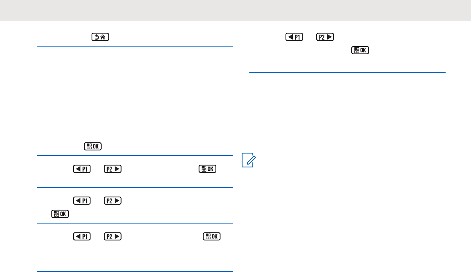Select the P1 left-arrow key in right column
The width and height of the screenshot is (471, 272).
click(294, 37)
